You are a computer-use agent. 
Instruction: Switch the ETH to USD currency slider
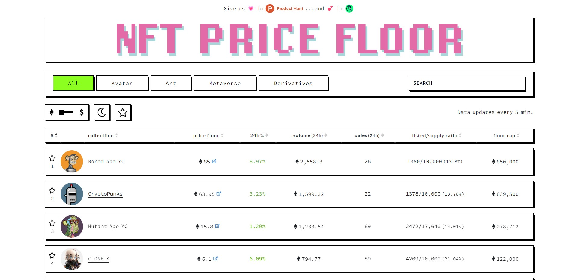pos(67,112)
